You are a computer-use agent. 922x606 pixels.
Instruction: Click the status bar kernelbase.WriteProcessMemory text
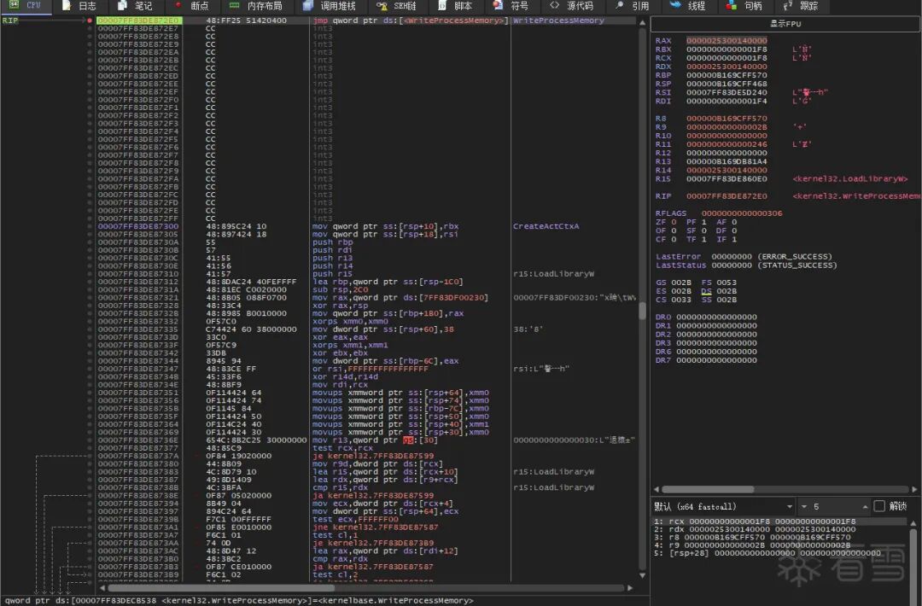point(396,601)
